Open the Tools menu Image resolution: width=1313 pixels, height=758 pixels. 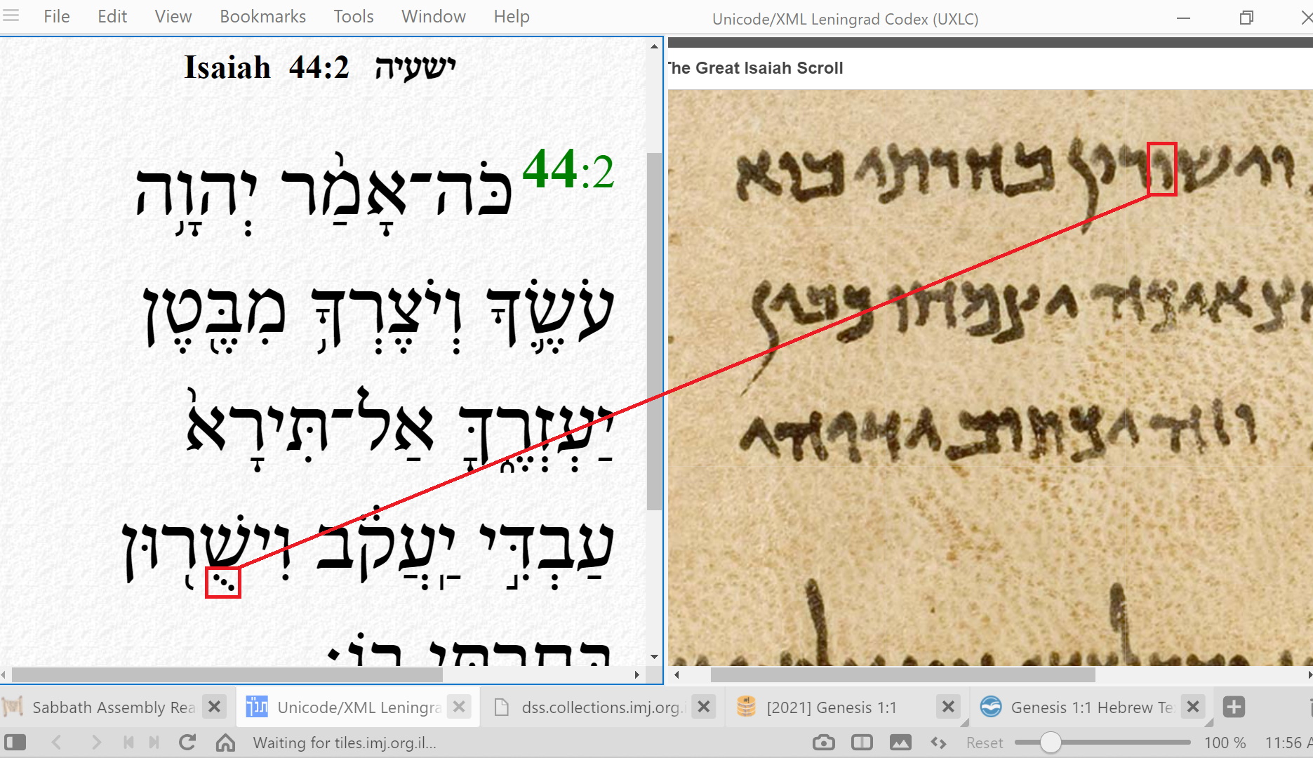click(353, 16)
